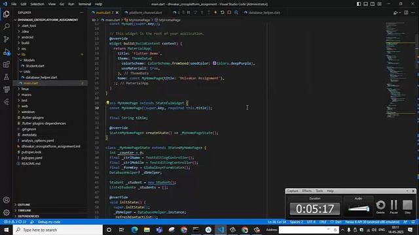Open the Widget Inspector icon in debug toolbar
Viewport: 419px width, 235px height.
click(236, 12)
